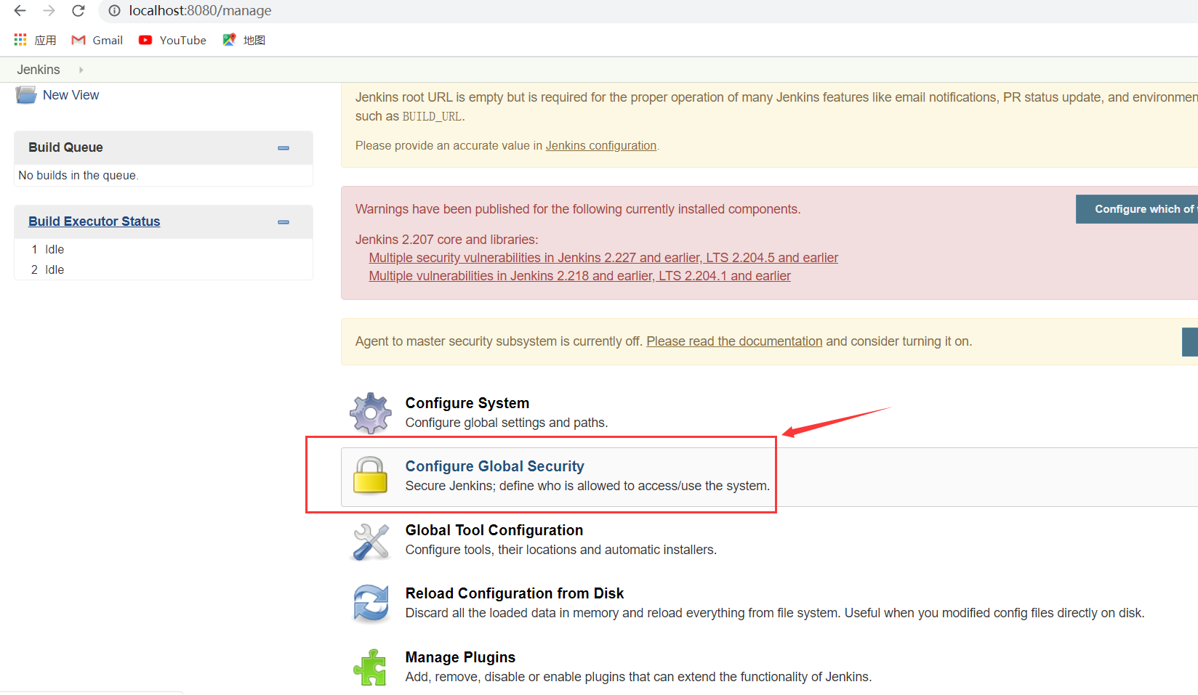Click the Jenkins breadcrumb link
Viewport: 1198px width, 695px height.
(39, 70)
